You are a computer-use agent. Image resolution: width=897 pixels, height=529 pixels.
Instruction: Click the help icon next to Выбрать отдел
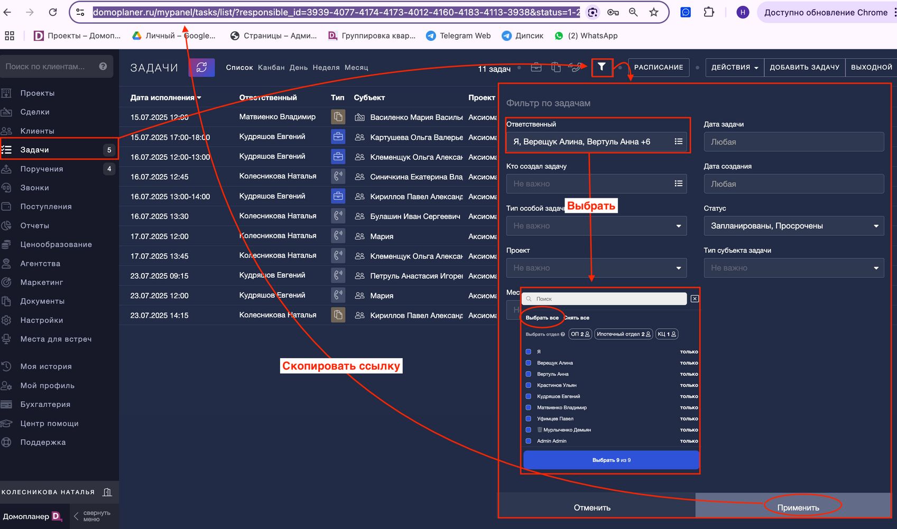[x=562, y=334]
